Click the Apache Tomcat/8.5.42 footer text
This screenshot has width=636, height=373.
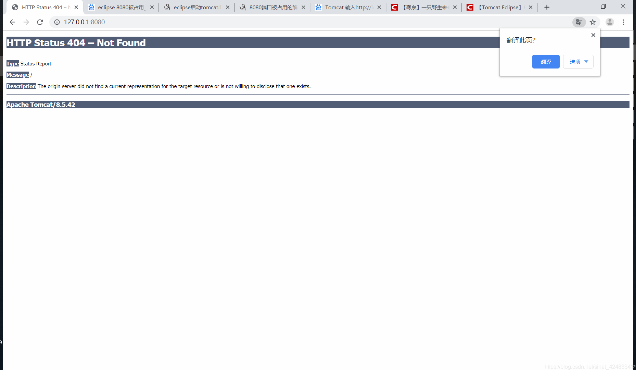point(41,105)
